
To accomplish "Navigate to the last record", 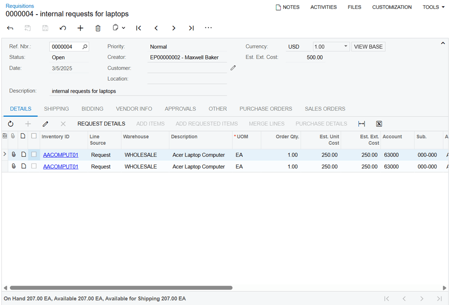I will 191,28.
